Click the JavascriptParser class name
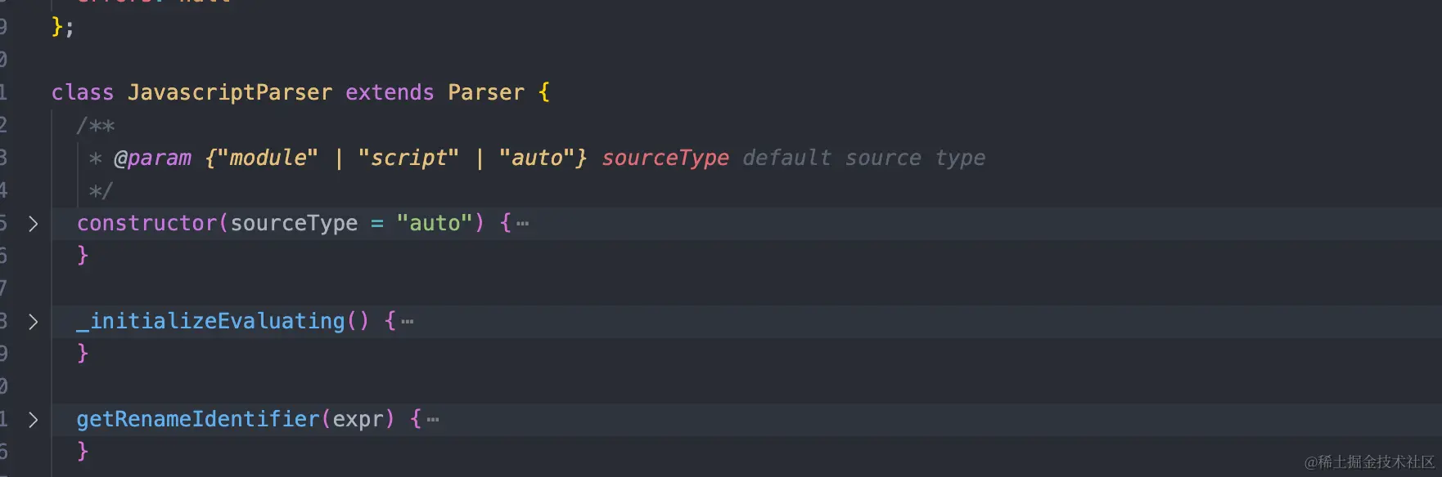Viewport: 1442px width, 477px height. (x=230, y=92)
